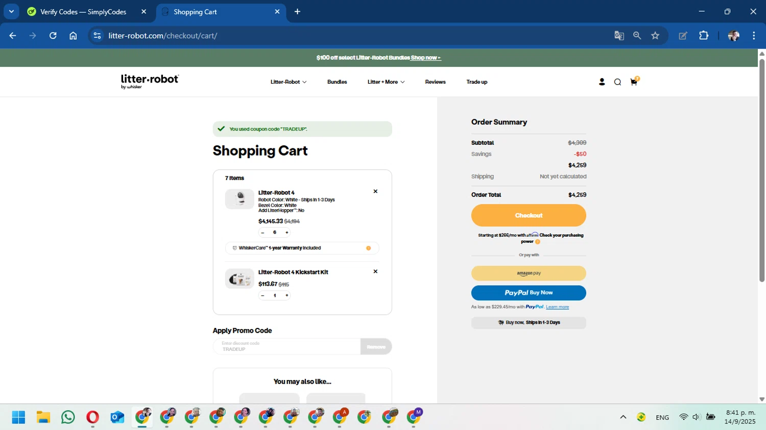Click the browser home icon
Viewport: 766px width, 430px height.
pos(73,36)
